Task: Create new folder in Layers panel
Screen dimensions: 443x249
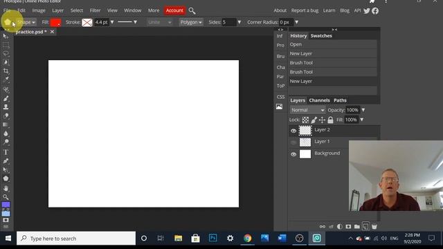Action: [357, 226]
